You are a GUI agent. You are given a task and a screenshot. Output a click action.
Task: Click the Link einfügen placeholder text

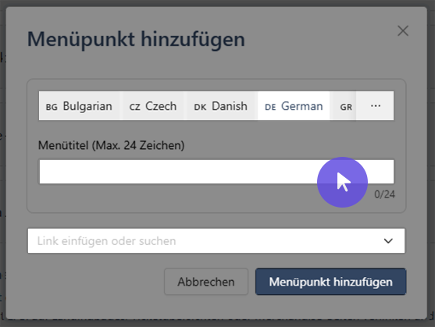106,241
